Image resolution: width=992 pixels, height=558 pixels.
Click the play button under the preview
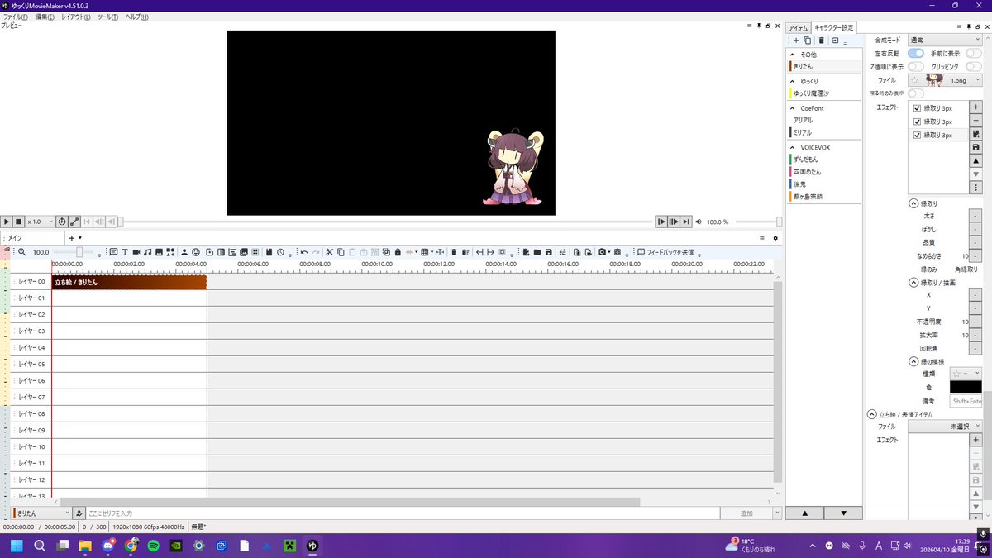point(6,222)
